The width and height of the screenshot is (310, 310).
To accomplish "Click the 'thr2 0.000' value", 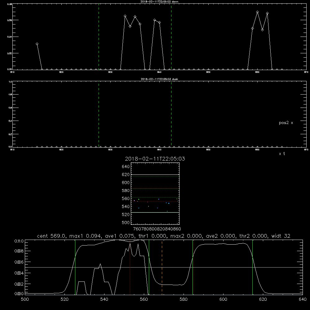I will click(253, 236).
